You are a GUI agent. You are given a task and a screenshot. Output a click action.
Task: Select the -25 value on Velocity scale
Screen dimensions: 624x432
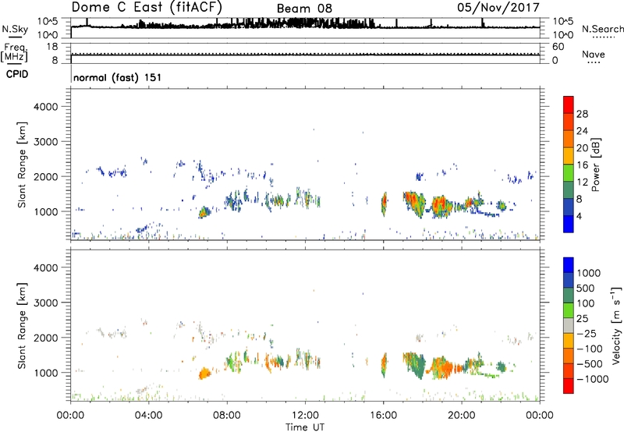click(587, 334)
